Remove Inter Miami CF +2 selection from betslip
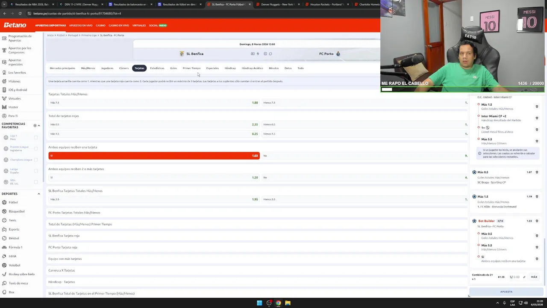Viewport: 547px width, 308px height. point(537,118)
